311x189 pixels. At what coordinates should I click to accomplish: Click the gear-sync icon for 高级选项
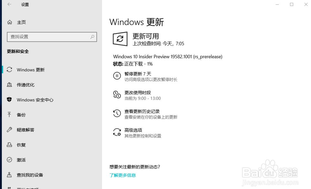pos(117,132)
